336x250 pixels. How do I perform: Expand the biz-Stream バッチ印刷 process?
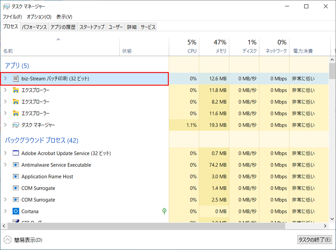tap(5, 78)
